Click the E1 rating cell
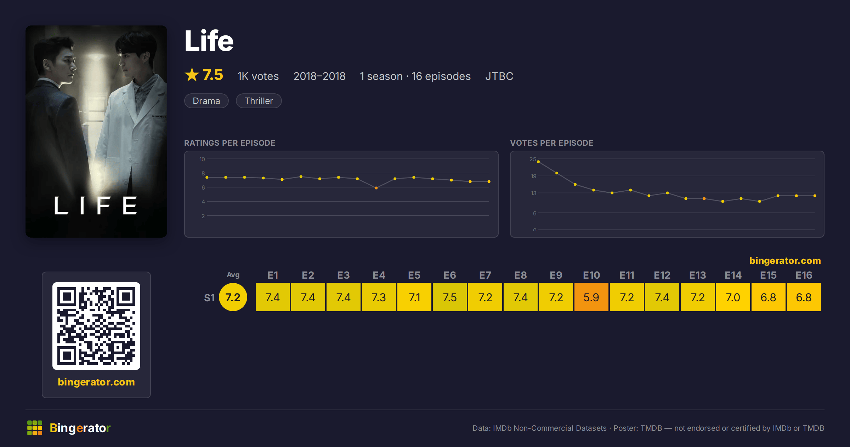Image resolution: width=850 pixels, height=447 pixels. coord(273,297)
